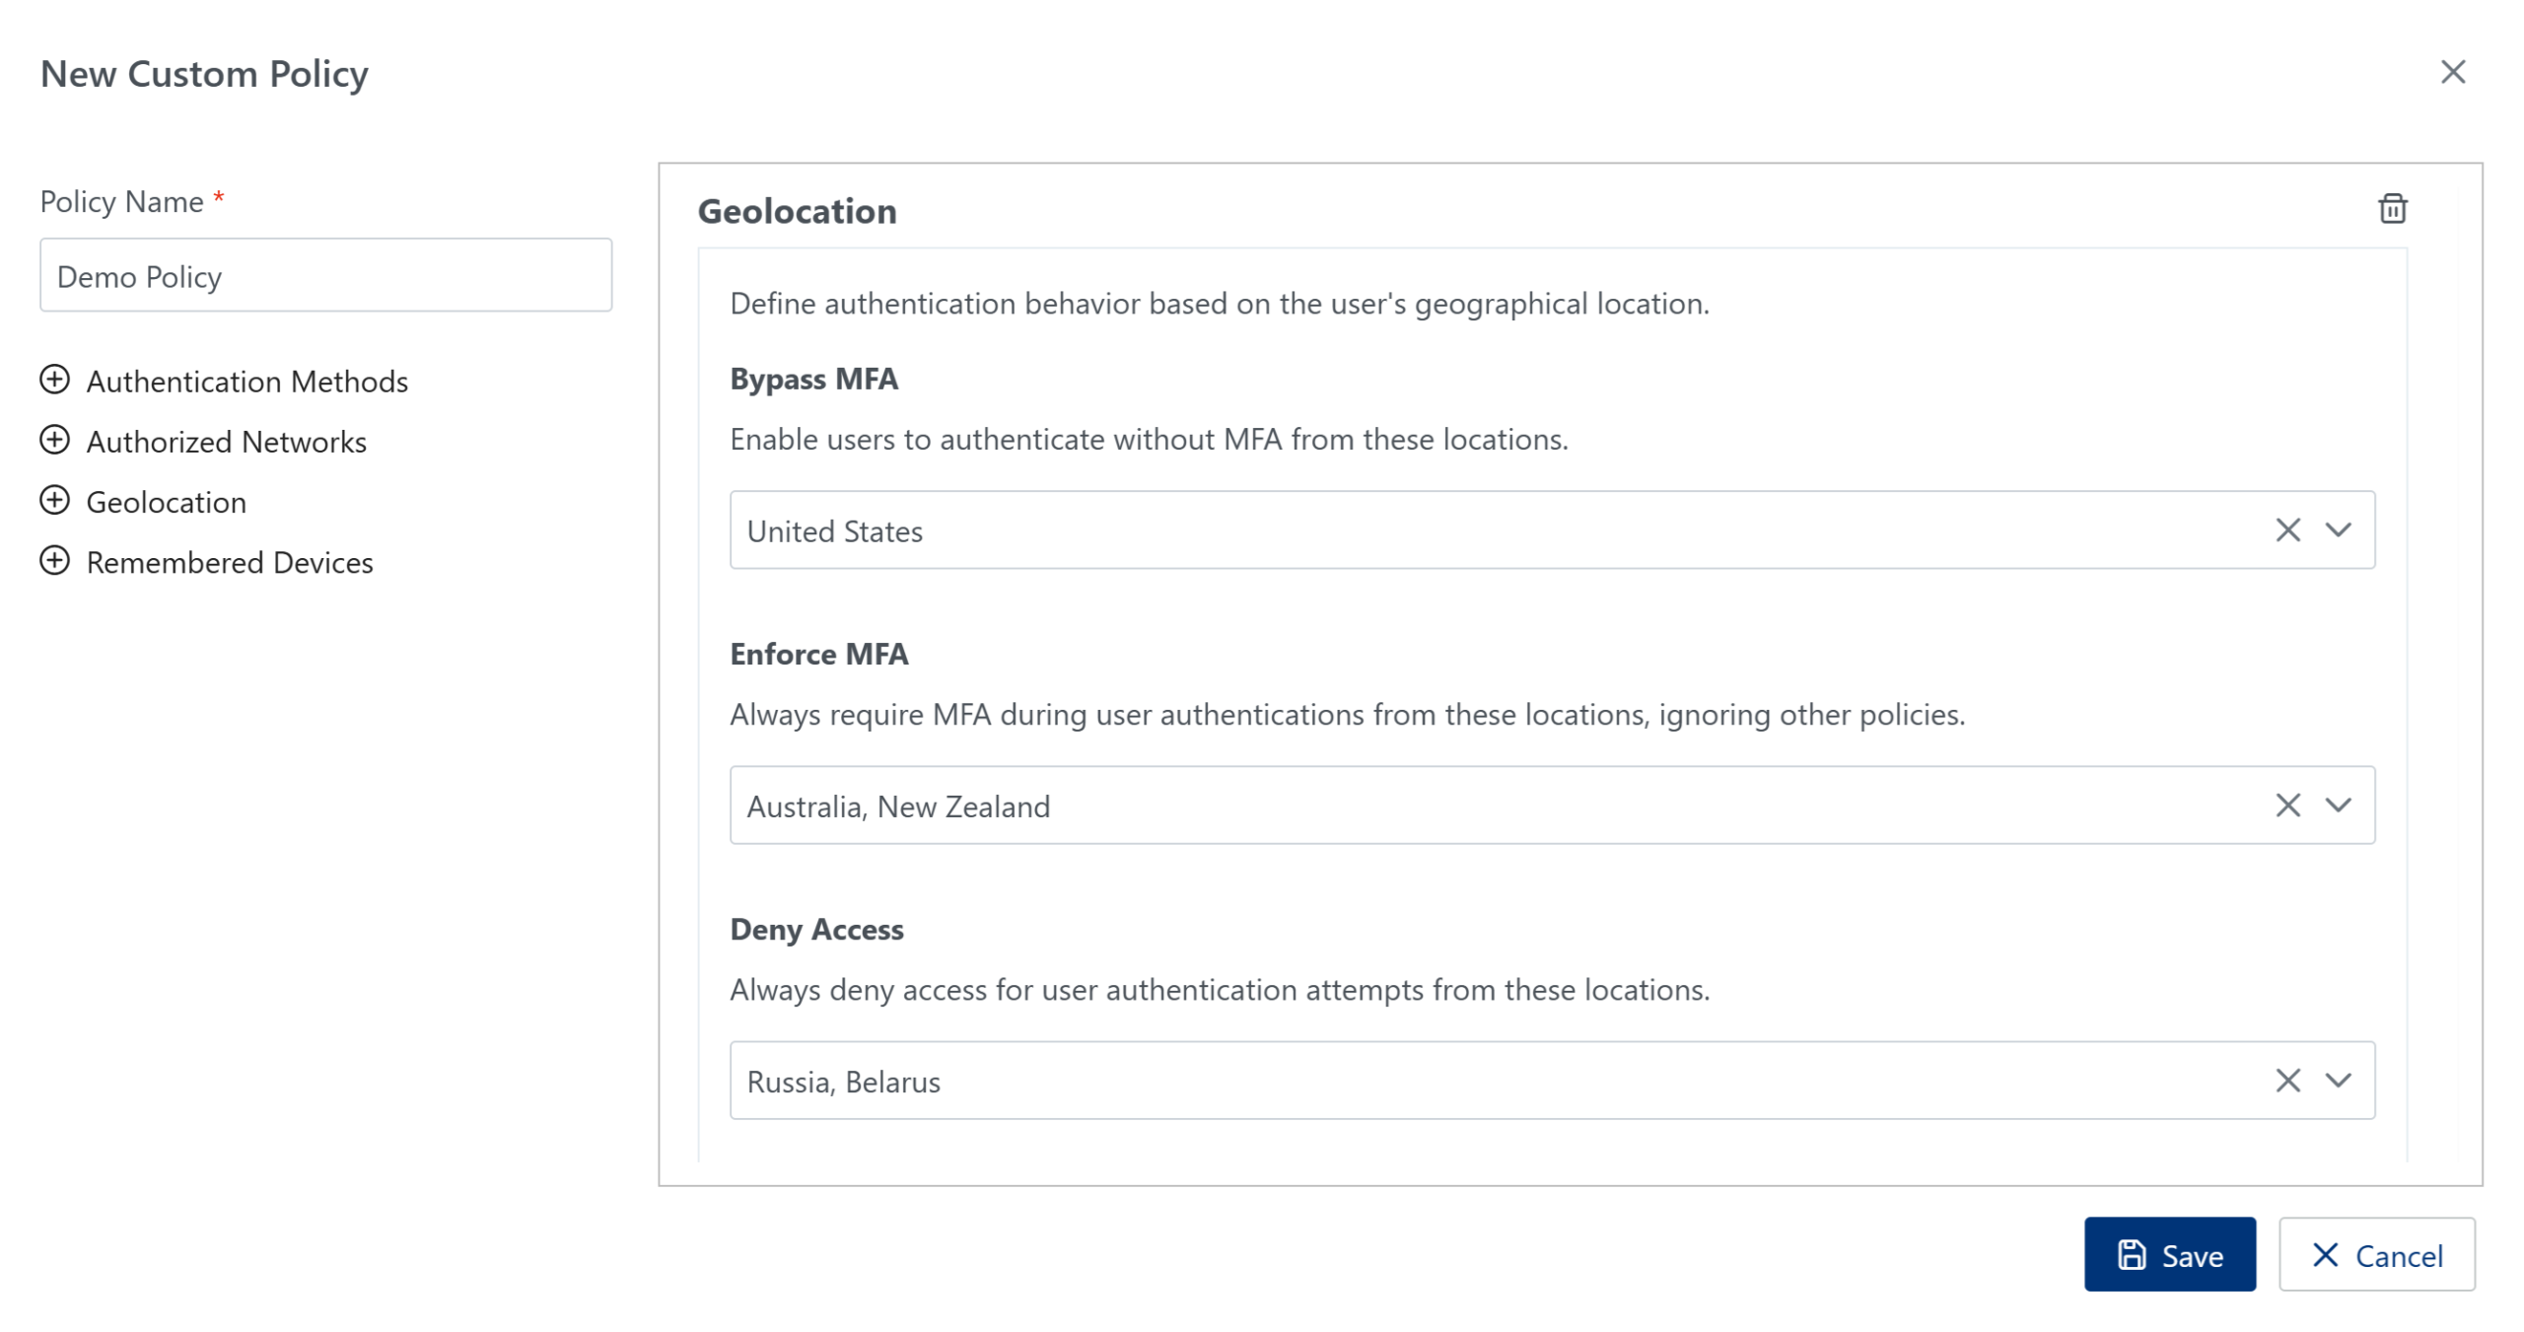This screenshot has width=2524, height=1332.
Task: Expand the Enforce MFA dropdown arrow
Action: click(2338, 806)
